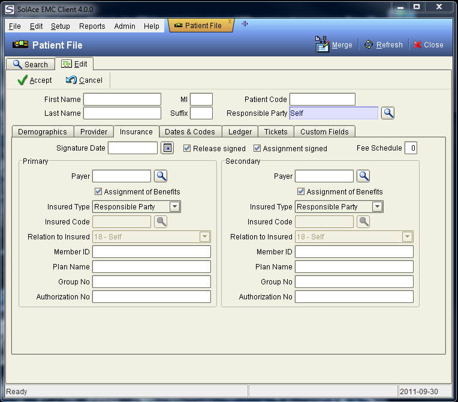
Task: Click the Close button in header
Action: (428, 44)
